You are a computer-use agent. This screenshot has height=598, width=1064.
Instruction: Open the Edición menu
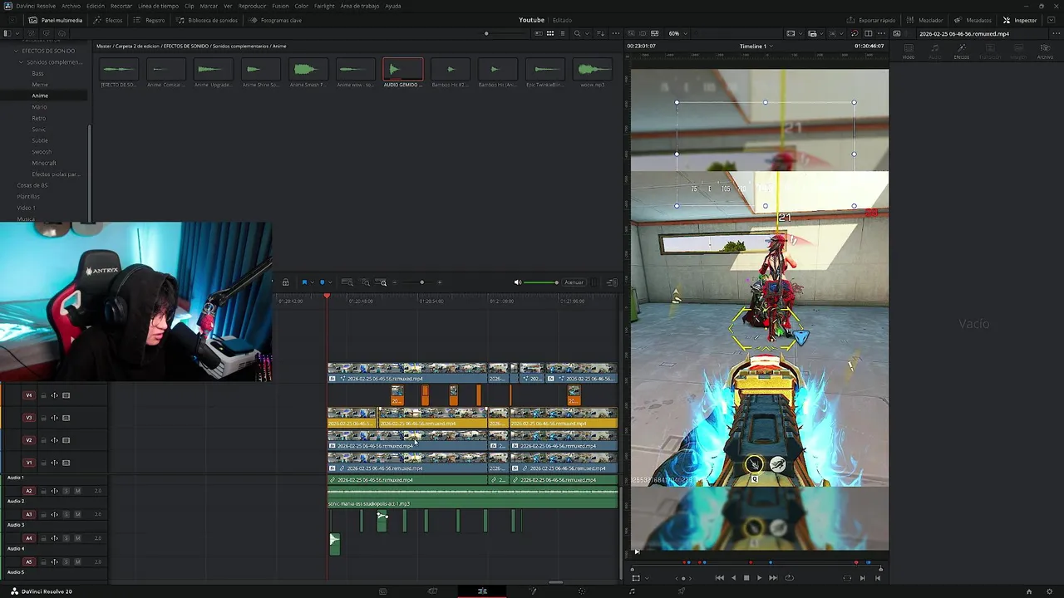(96, 6)
